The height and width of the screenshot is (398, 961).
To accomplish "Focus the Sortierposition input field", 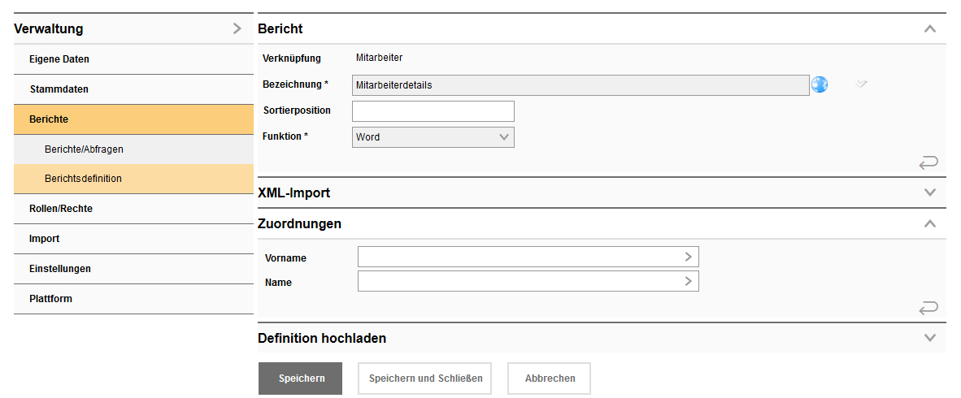I will pos(433,111).
